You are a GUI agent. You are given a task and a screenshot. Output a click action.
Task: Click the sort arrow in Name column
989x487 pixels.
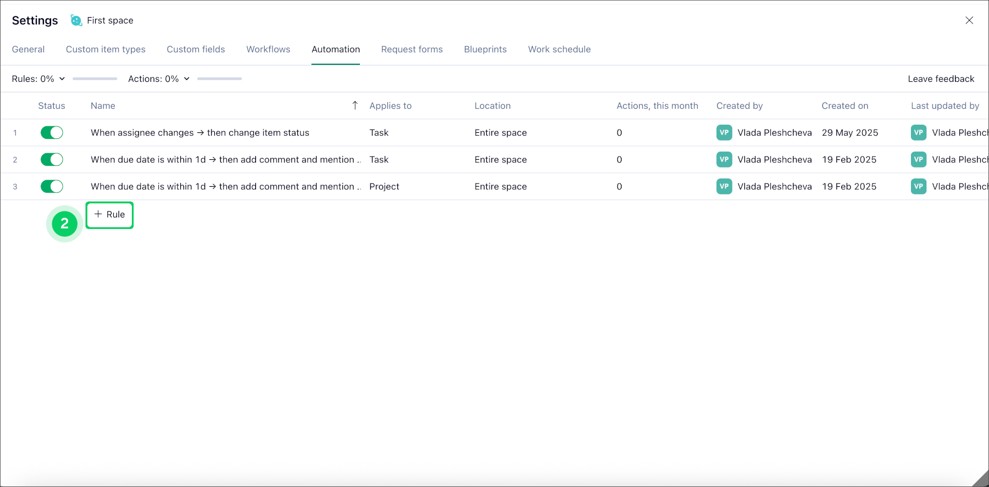tap(355, 105)
